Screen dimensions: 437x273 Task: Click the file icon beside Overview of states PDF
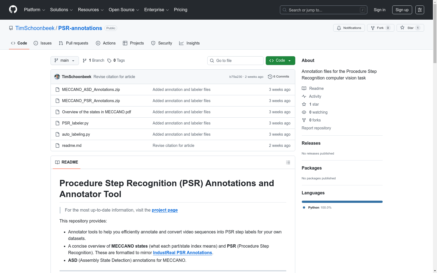point(57,112)
